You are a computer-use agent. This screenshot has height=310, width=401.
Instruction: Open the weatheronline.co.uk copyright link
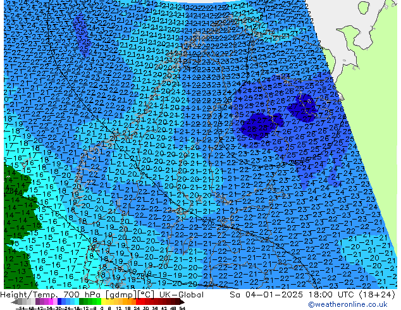pos(348,304)
